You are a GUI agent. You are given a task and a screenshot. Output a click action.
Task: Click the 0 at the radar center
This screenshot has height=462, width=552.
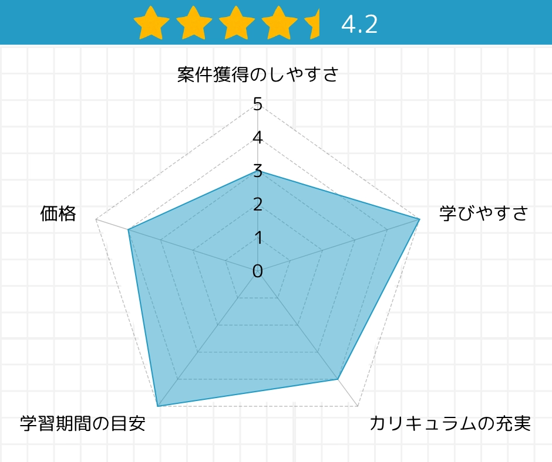tap(258, 271)
